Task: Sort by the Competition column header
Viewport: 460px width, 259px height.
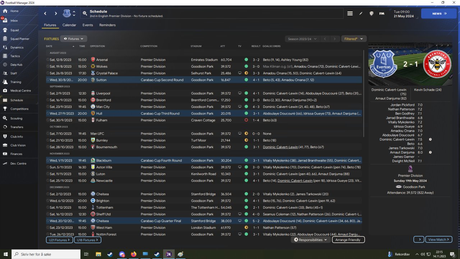Action: 149,46
